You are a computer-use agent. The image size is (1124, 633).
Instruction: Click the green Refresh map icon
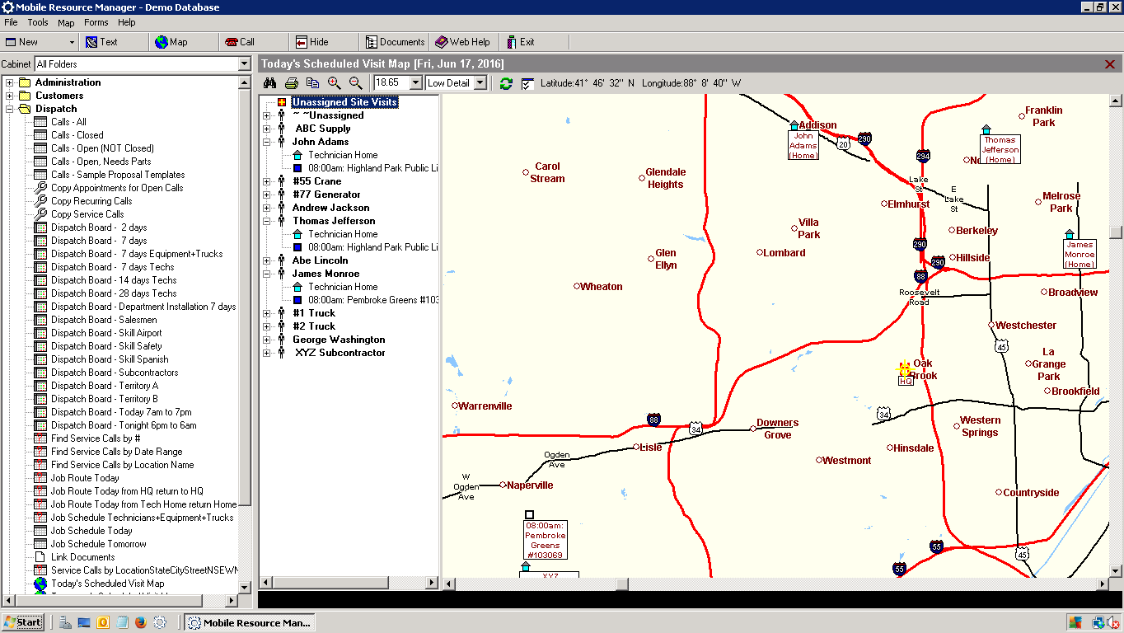coord(506,83)
